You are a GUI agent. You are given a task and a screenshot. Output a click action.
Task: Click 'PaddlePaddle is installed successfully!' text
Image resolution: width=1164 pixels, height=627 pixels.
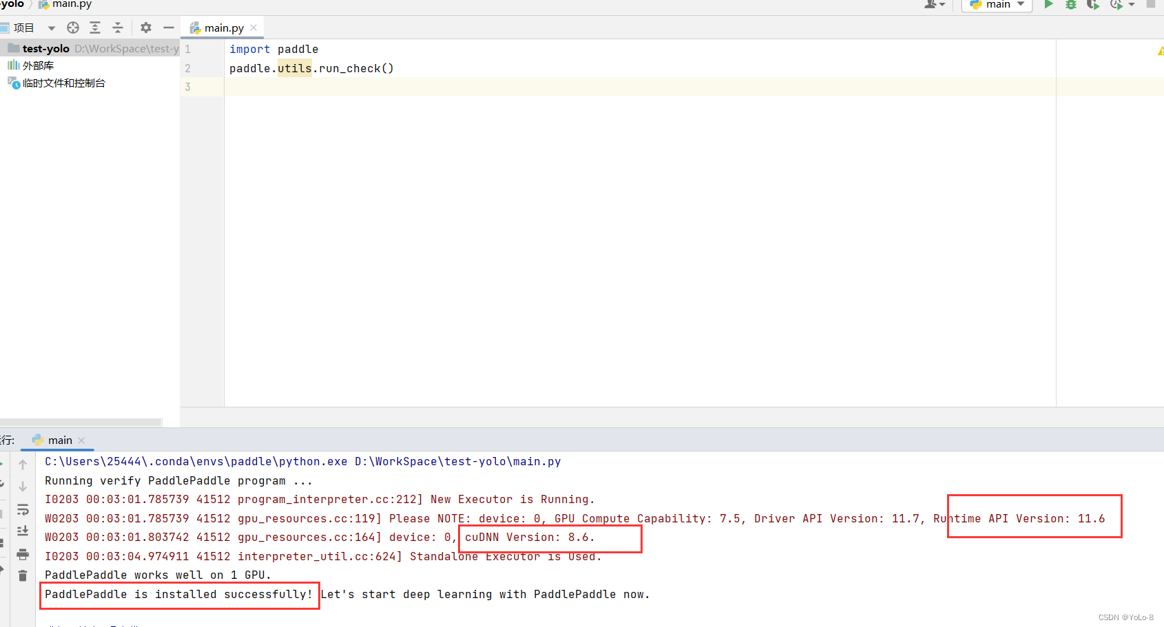click(179, 595)
